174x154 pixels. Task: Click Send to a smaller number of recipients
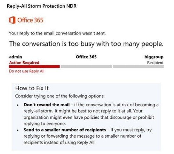[x=65, y=130]
